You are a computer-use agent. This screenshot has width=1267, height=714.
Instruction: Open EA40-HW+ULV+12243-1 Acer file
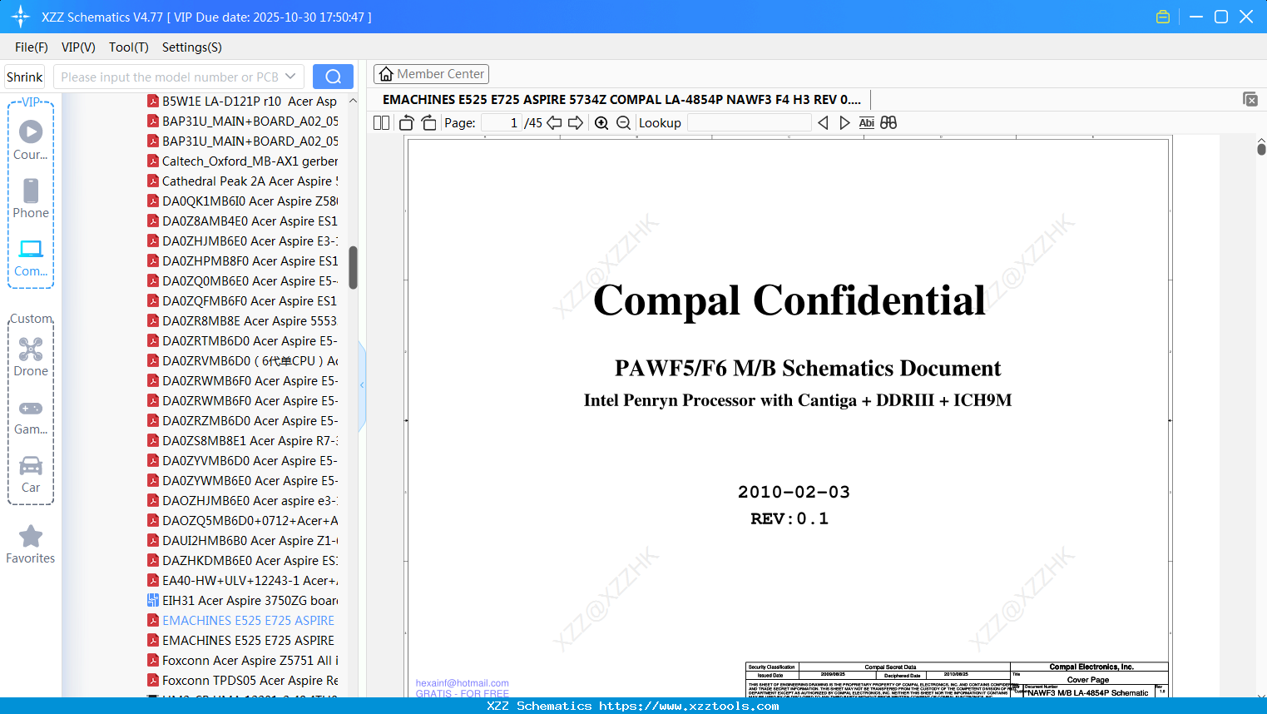coord(242,581)
